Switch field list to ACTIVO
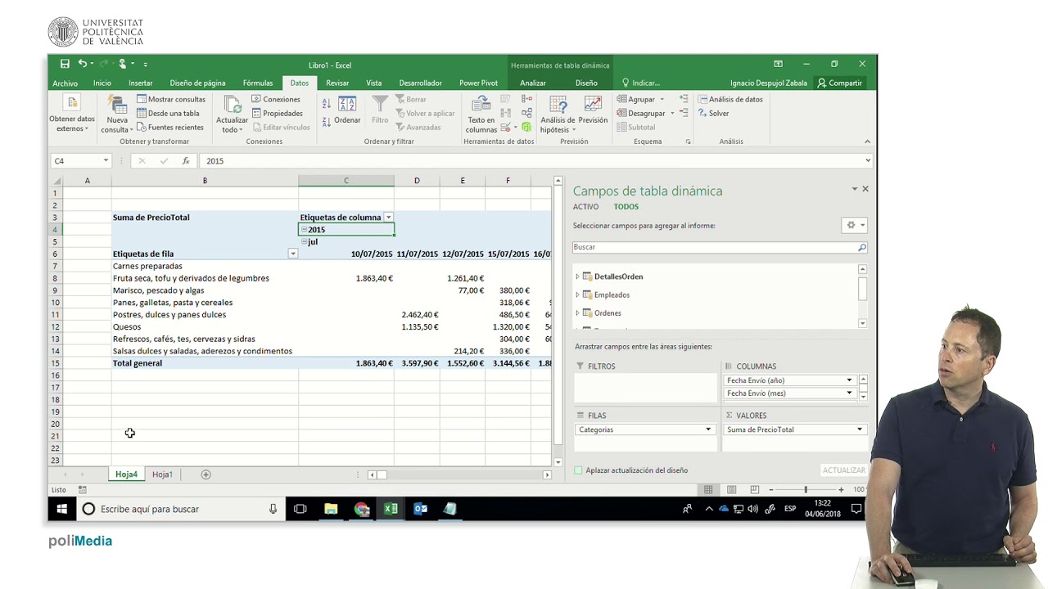Viewport: 1048px width, 589px height. point(585,207)
